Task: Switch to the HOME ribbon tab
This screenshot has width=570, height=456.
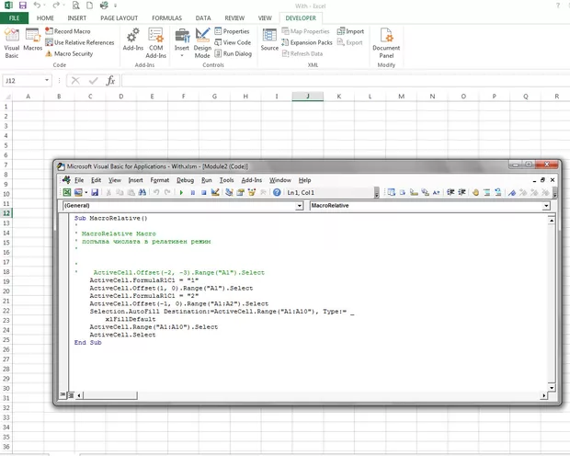Action: (x=45, y=18)
